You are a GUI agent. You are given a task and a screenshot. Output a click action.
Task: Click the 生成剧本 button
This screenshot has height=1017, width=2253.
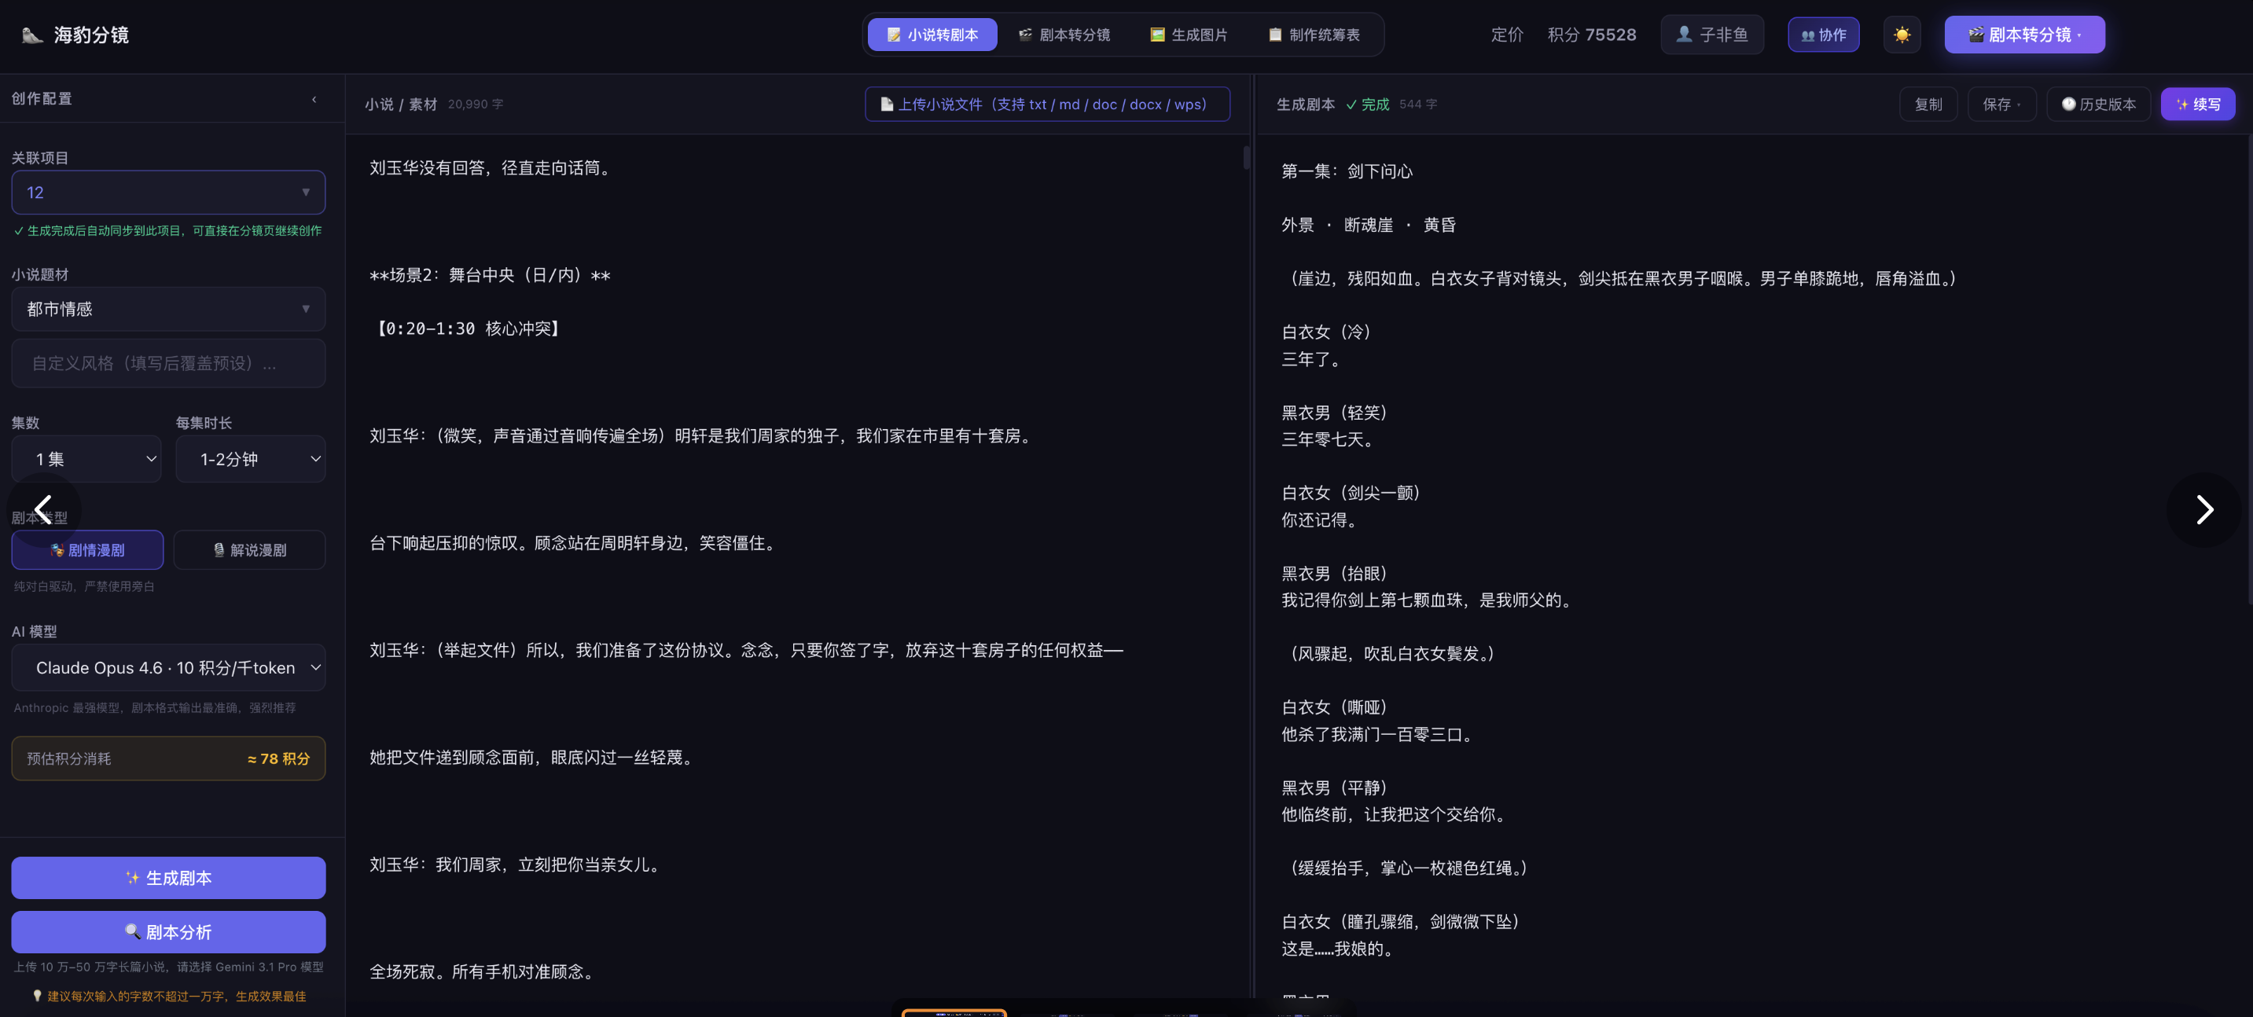(x=168, y=877)
